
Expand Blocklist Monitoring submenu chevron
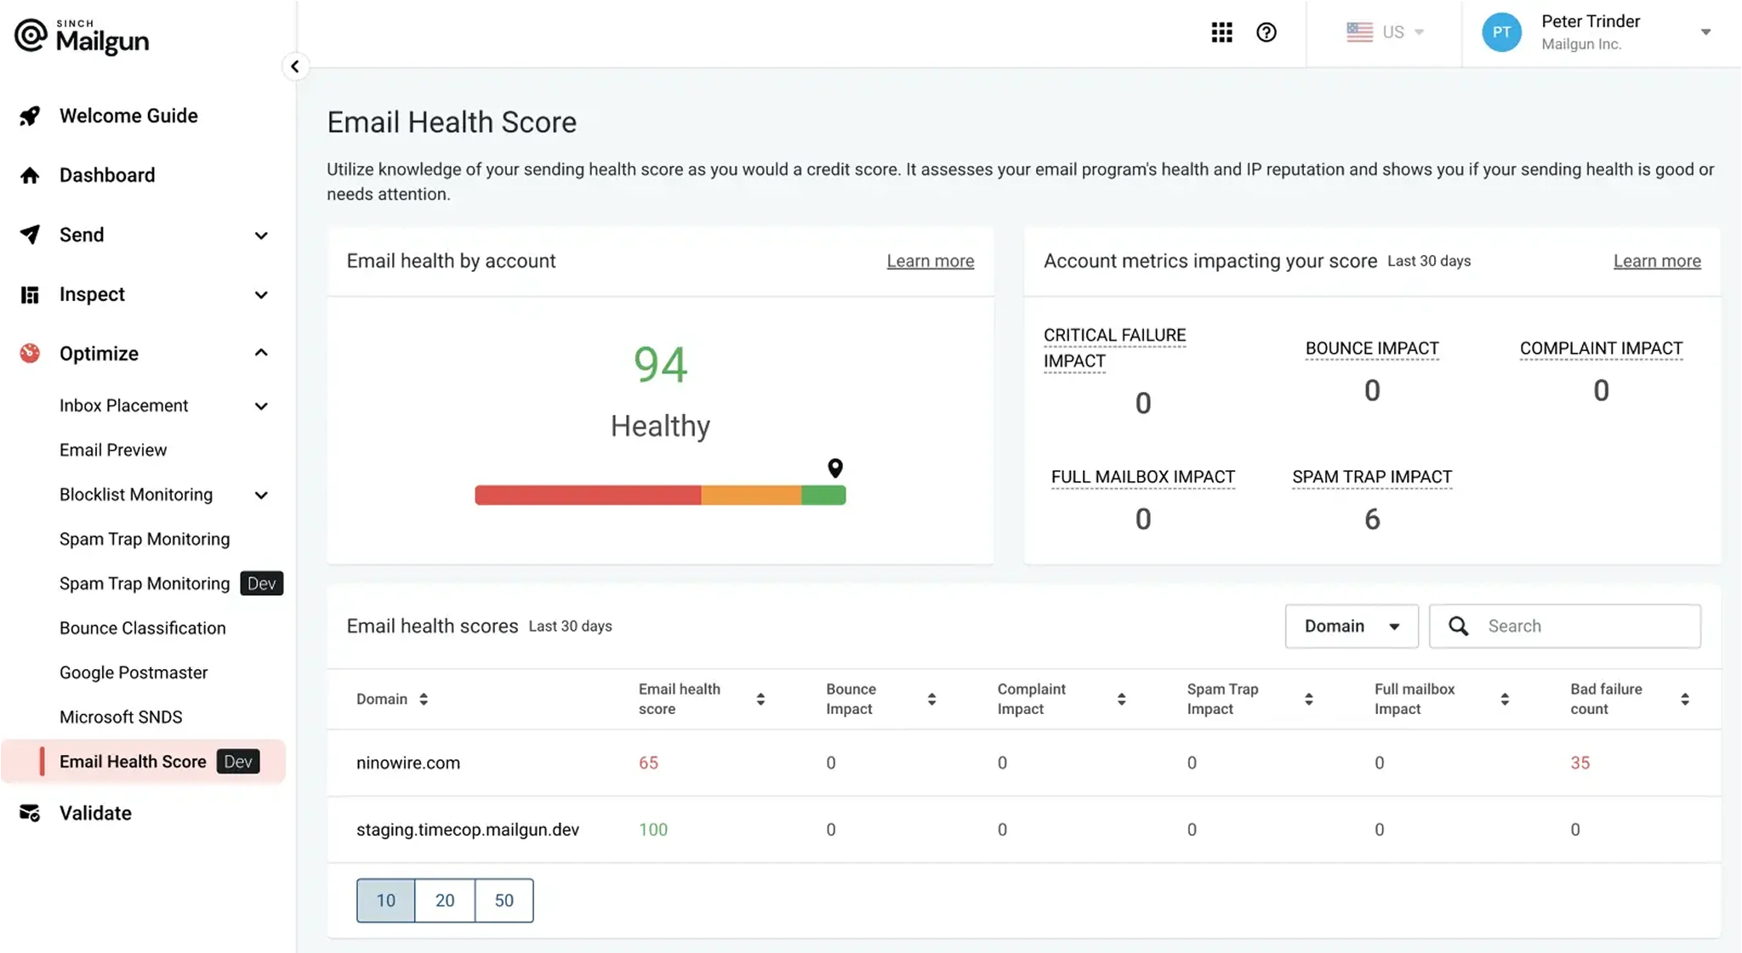coord(261,496)
